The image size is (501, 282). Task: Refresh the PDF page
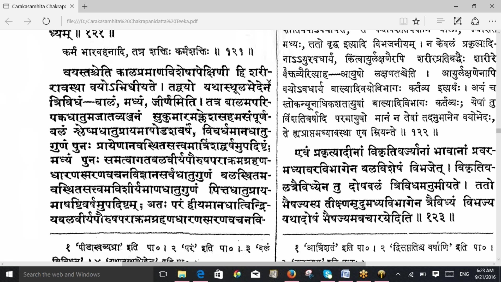pyautogui.click(x=46, y=21)
